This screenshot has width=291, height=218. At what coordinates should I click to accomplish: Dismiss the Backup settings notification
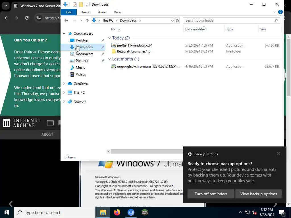tap(278, 154)
